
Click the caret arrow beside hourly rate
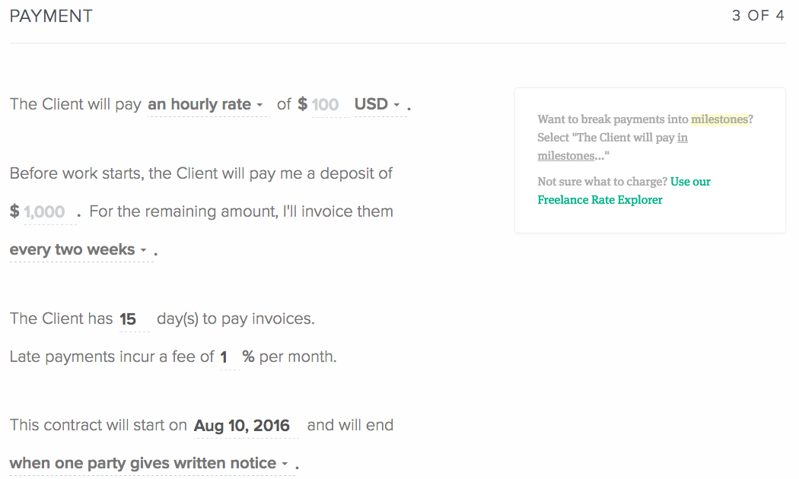pos(259,105)
